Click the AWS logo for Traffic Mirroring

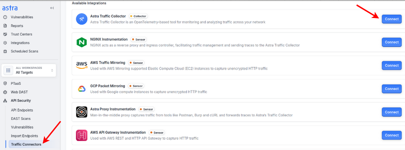click(x=82, y=65)
